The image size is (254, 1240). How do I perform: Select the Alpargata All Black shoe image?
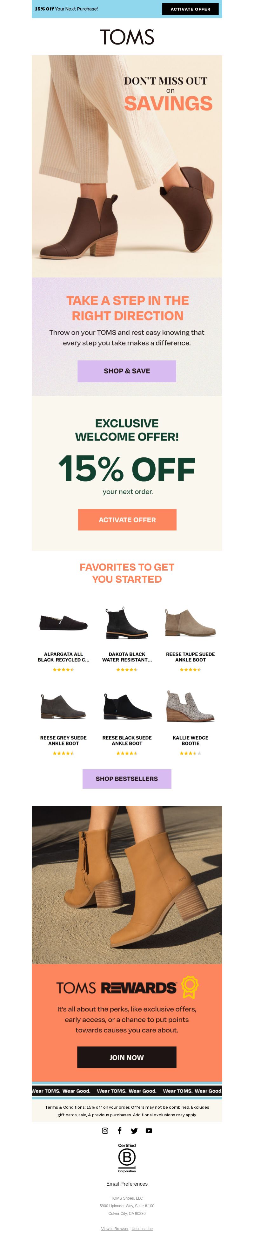[x=63, y=623]
